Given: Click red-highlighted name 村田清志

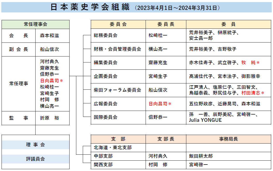Looking at the screenshot, I should coord(251,93).
